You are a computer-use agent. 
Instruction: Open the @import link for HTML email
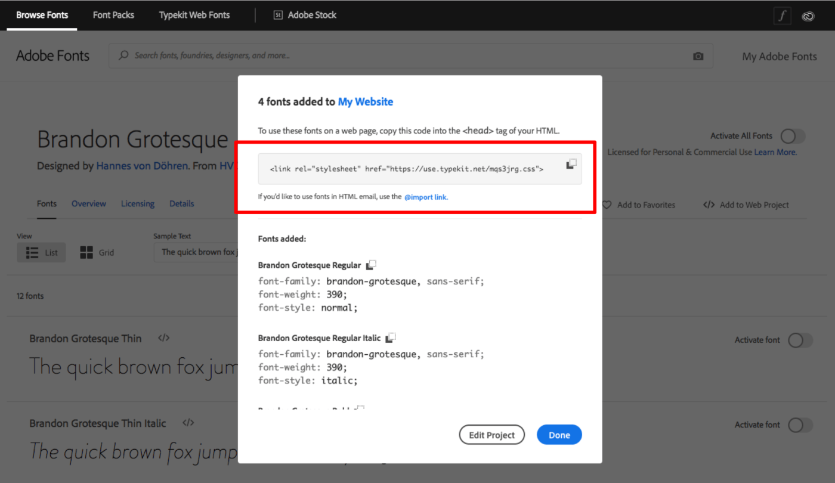pyautogui.click(x=426, y=197)
